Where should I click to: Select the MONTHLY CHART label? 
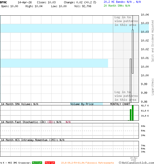(x=120, y=104)
